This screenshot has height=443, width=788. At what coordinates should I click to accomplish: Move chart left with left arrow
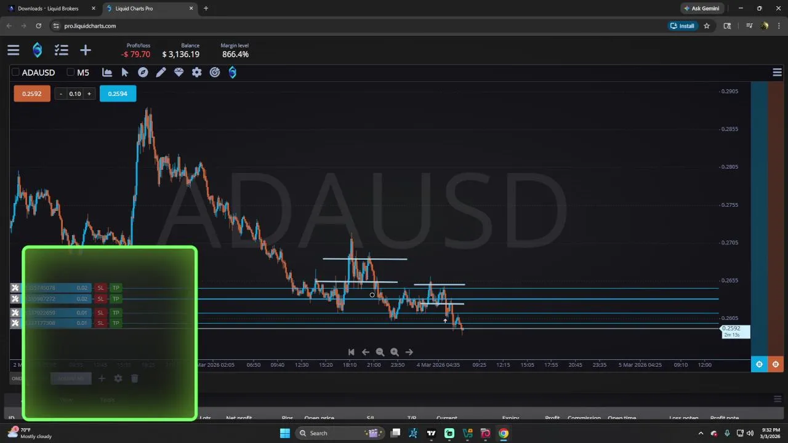(x=366, y=352)
